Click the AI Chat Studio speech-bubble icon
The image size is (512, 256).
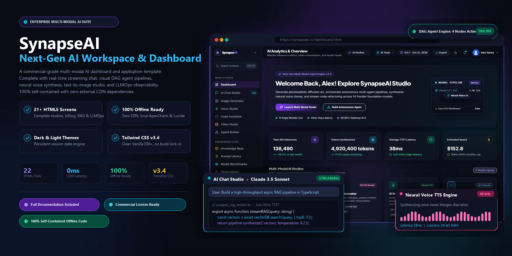217,93
